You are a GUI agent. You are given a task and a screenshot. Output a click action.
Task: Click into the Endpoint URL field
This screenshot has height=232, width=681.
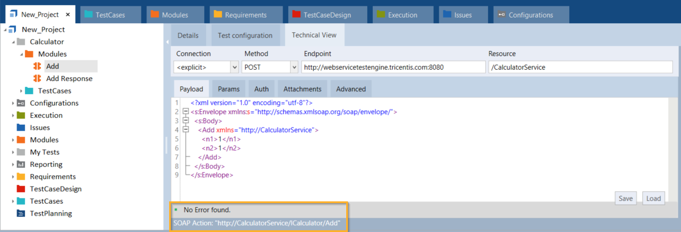coord(392,67)
